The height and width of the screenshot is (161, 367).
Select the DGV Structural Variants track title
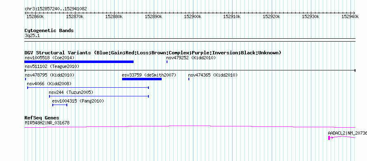coord(153,53)
